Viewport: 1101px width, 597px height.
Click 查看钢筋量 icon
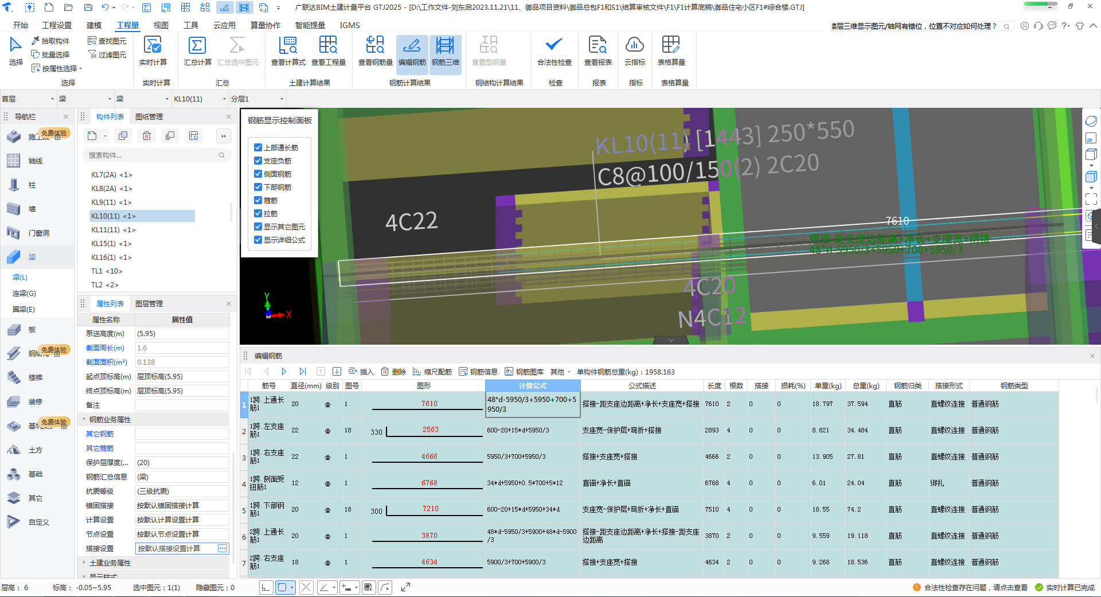(375, 45)
